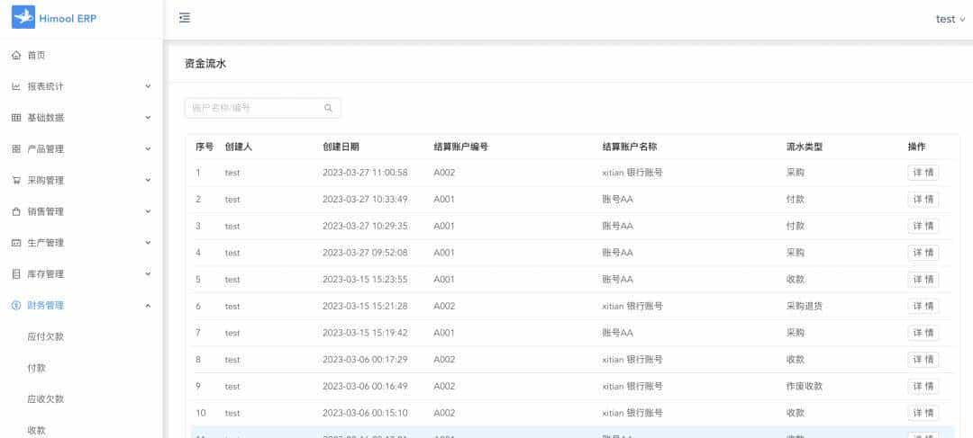Click the product icon beside 产品管理

16,148
